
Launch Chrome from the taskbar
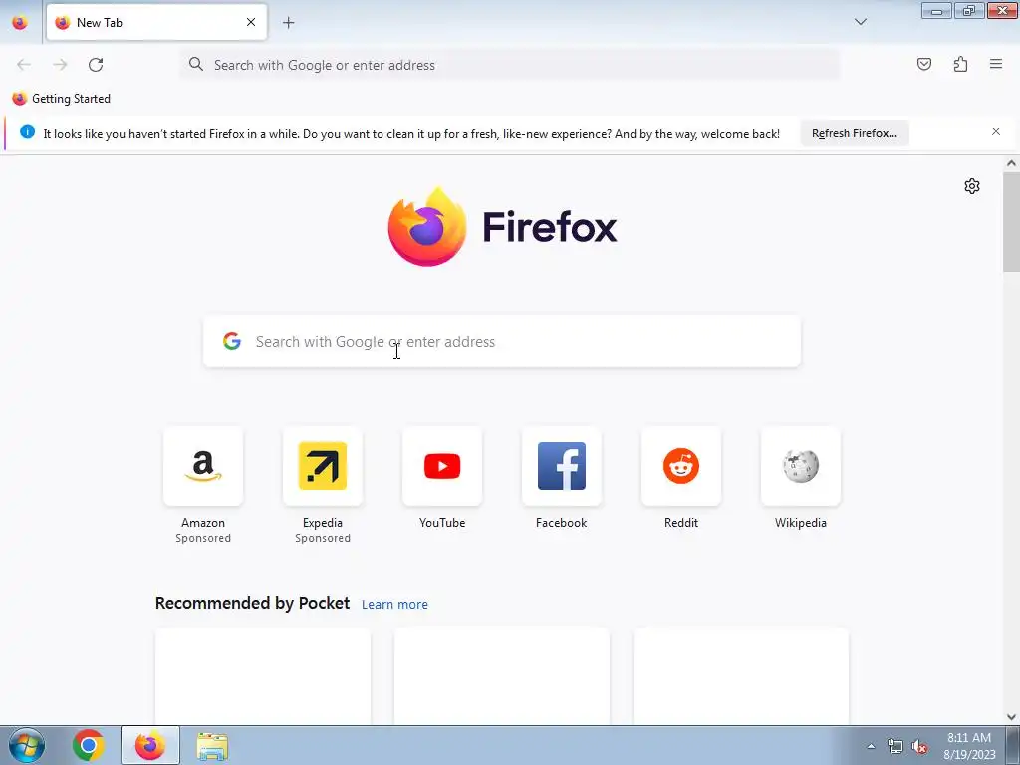click(x=89, y=745)
